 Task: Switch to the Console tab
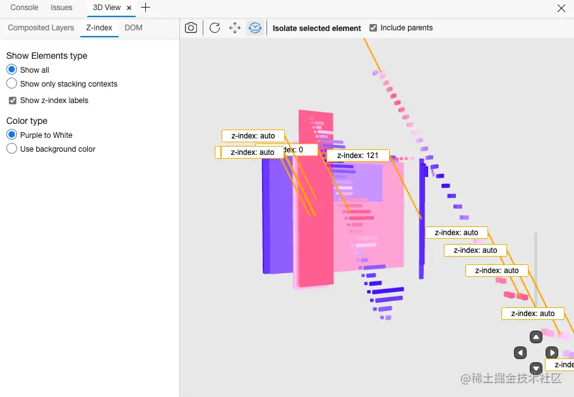point(24,8)
